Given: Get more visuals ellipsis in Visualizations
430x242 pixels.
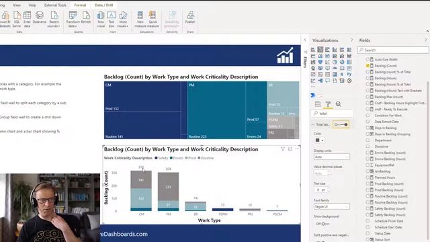Looking at the screenshot, I should tap(313, 87).
